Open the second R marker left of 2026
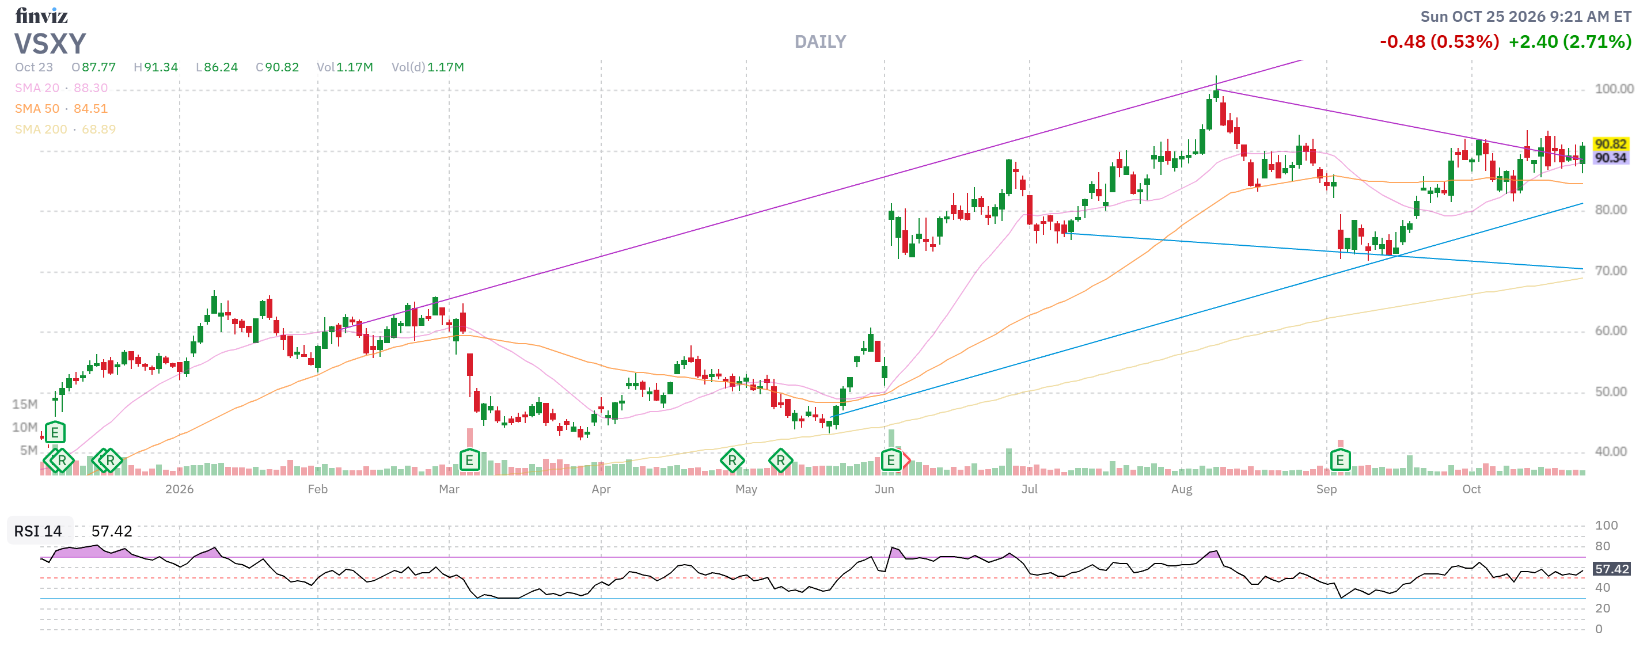Screen dimensions: 1647x647 tap(111, 460)
